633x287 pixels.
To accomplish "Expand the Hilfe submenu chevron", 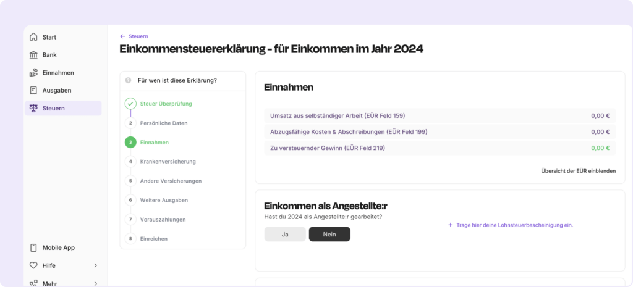I will click(x=95, y=265).
